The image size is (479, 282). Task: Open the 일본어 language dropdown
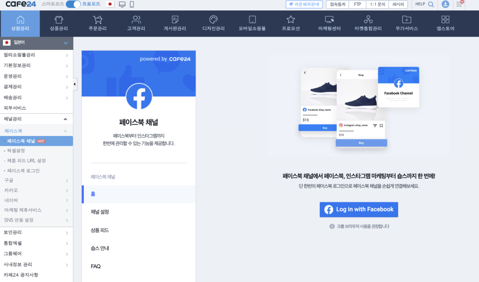coord(37,43)
